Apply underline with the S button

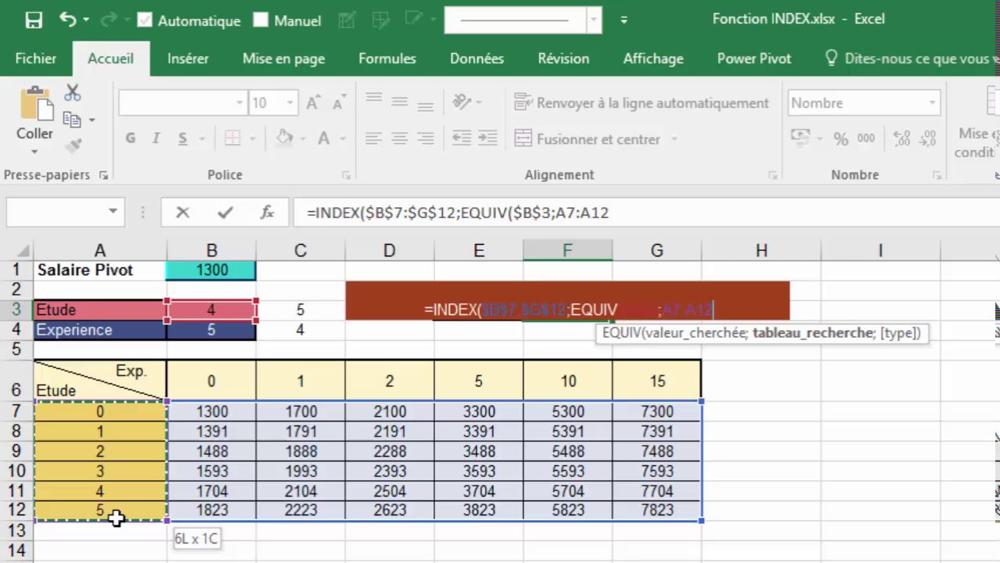pyautogui.click(x=183, y=138)
